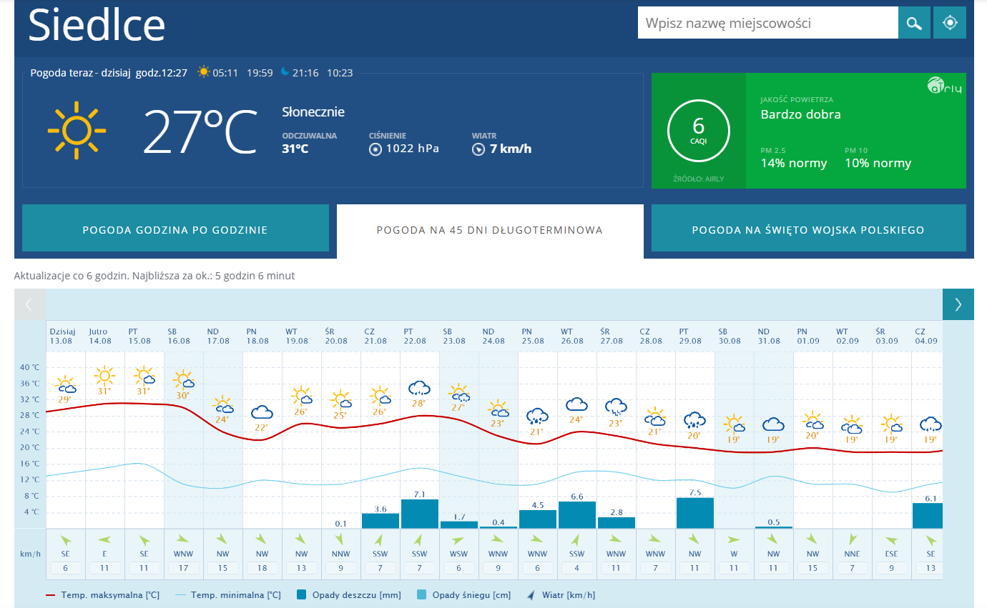
Task: Click the geolocation target icon
Action: (949, 23)
